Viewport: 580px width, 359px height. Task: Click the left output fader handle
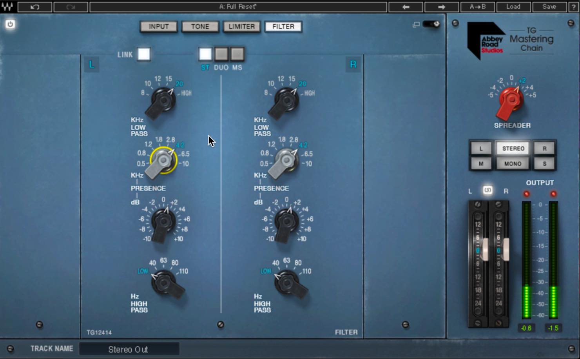click(x=485, y=249)
